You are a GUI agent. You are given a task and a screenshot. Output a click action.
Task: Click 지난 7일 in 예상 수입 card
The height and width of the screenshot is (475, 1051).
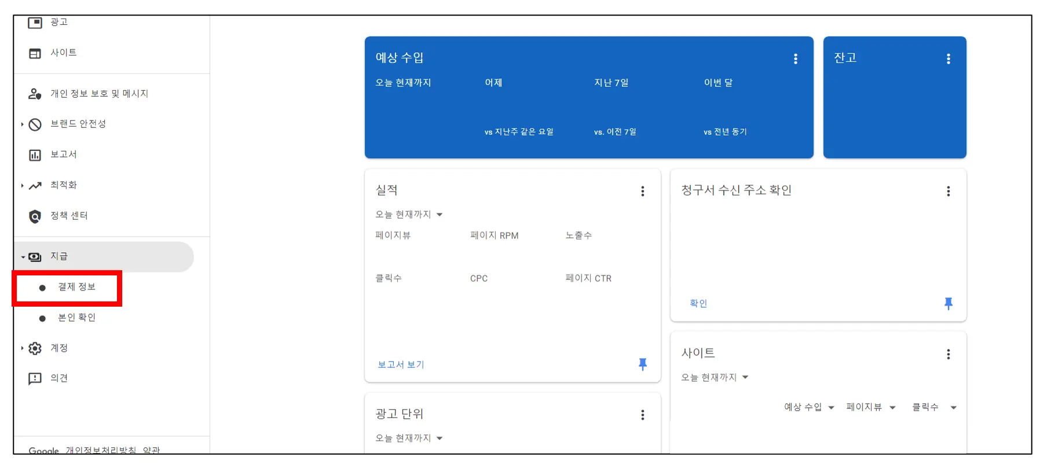[611, 83]
